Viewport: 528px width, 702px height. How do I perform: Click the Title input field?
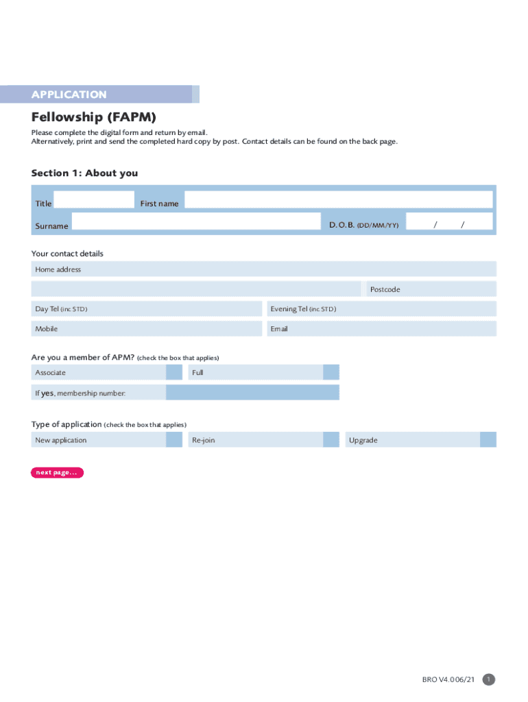point(94,200)
